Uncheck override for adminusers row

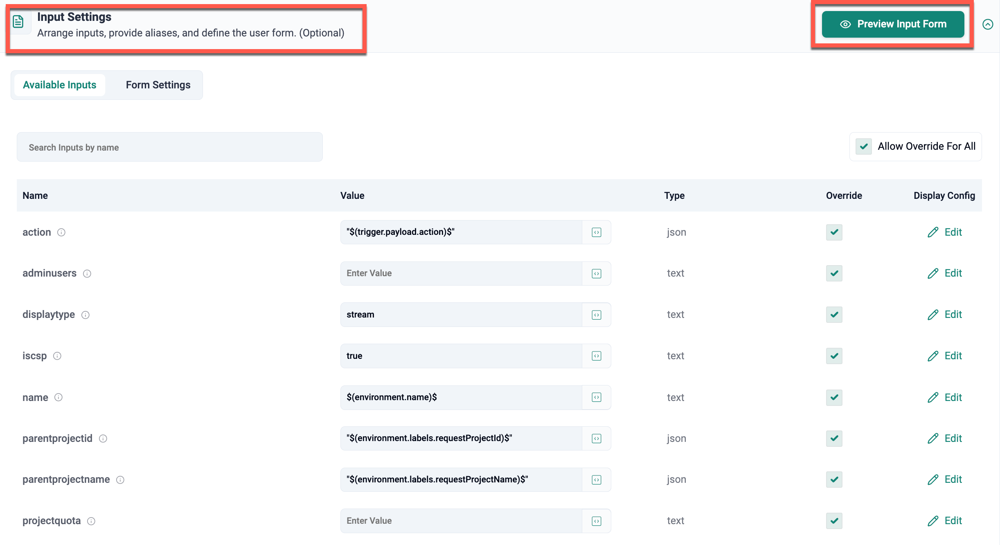(834, 273)
